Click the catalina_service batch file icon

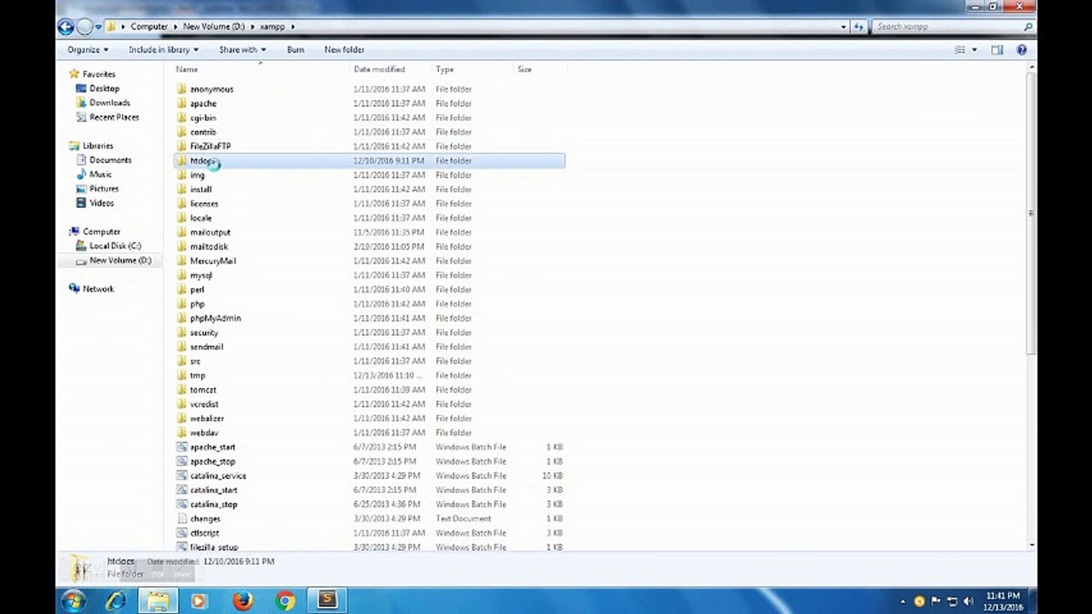coord(182,476)
